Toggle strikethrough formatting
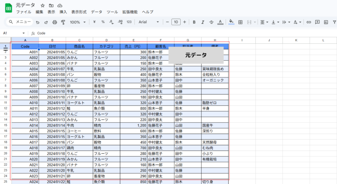 tap(211, 22)
